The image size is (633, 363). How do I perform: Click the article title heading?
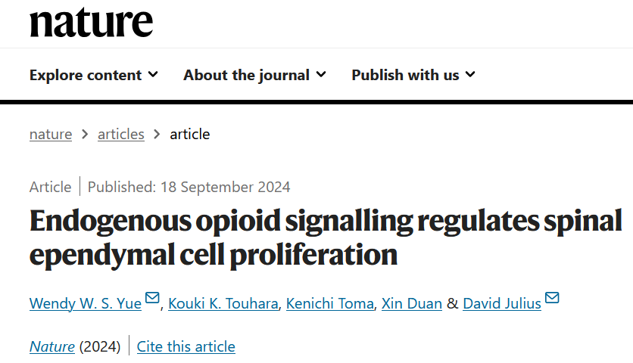point(326,237)
